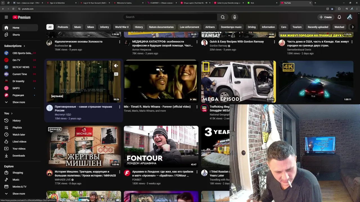Image resolution: width=360 pixels, height=202 pixels.
Task: Open Movies & TV under Explore
Action: point(20,187)
